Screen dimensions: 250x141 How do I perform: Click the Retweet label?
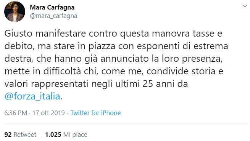25,135
